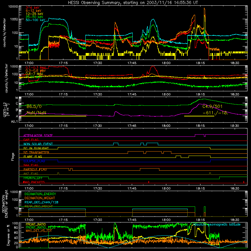This screenshot has width=251, height=251.
Task: Click the Flags vertical axis title
Action: (x=13, y=157)
